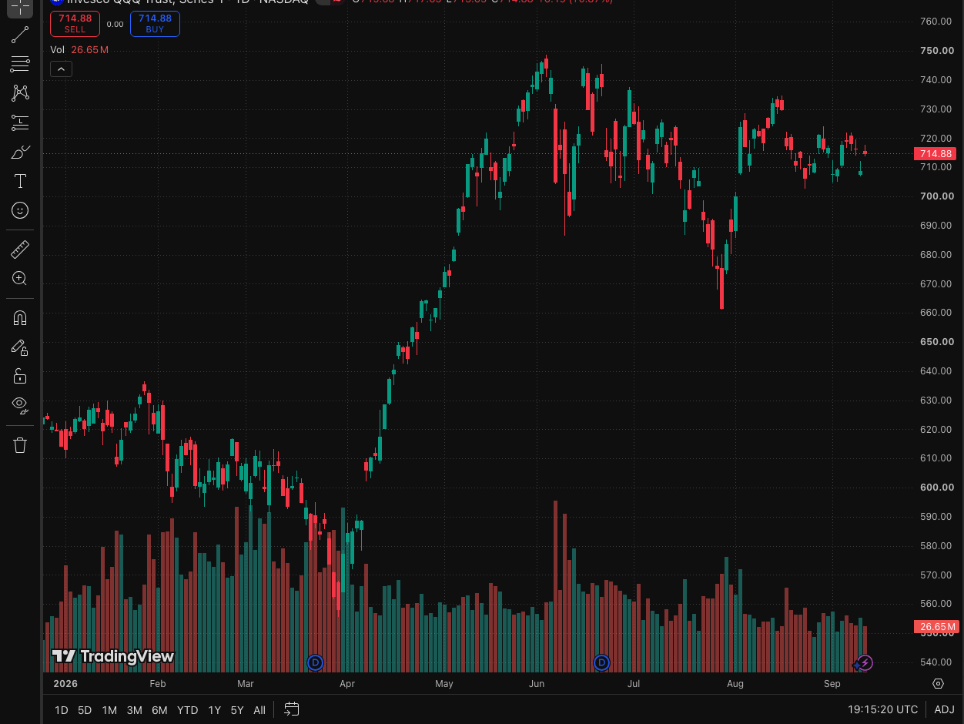Click the 650.00 price scale label
Image resolution: width=964 pixels, height=724 pixels.
click(937, 341)
